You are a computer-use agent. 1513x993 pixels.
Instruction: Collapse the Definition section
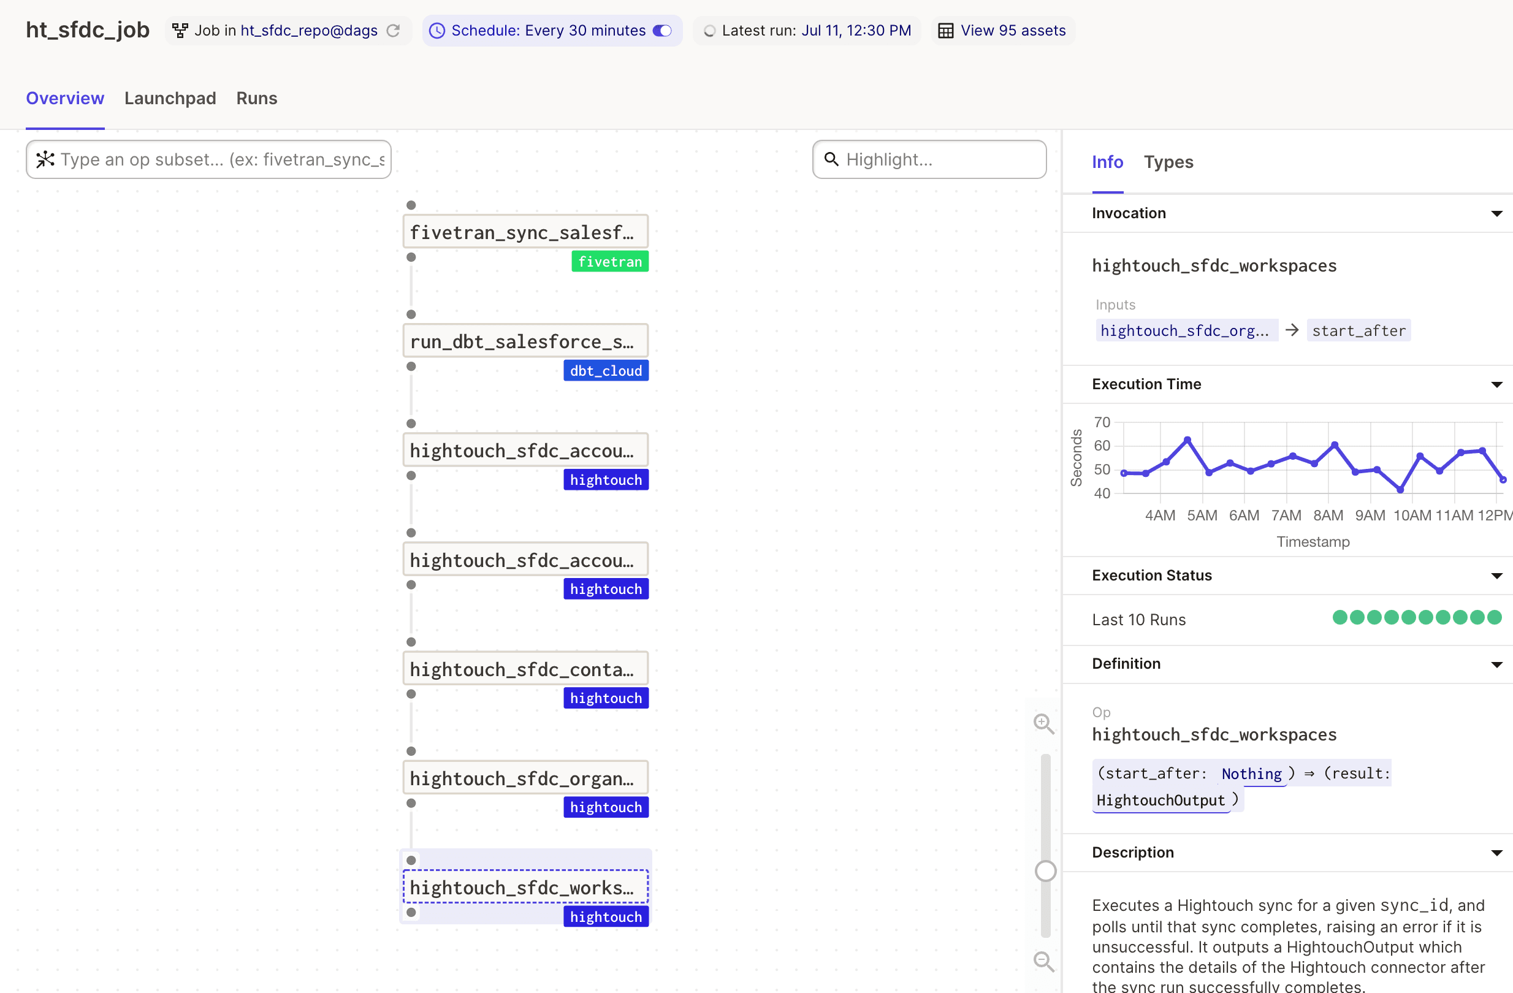tap(1496, 664)
